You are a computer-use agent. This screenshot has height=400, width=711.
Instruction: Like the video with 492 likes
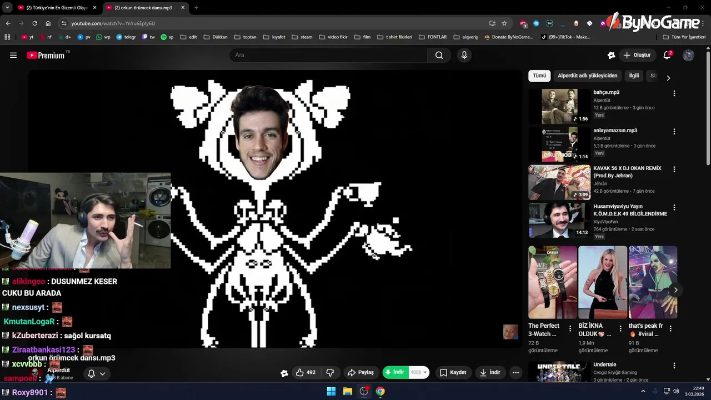point(306,372)
